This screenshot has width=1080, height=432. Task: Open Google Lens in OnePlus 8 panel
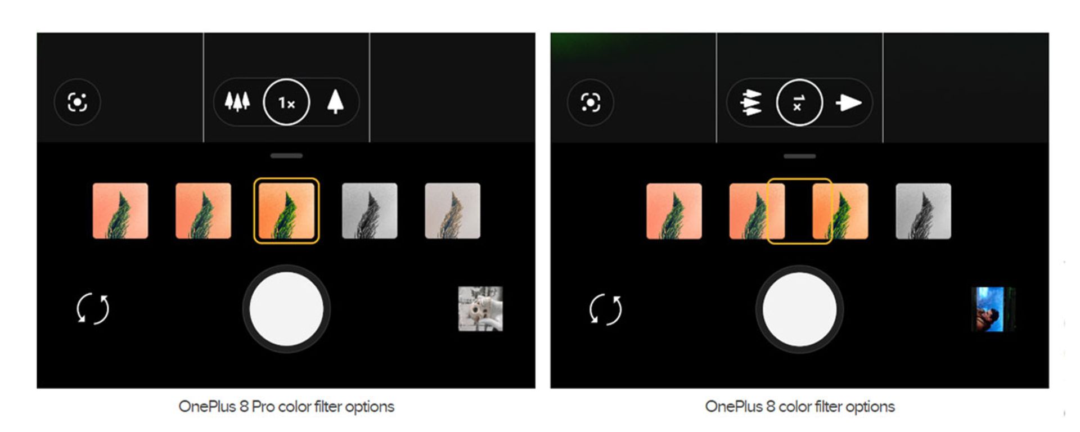[590, 102]
